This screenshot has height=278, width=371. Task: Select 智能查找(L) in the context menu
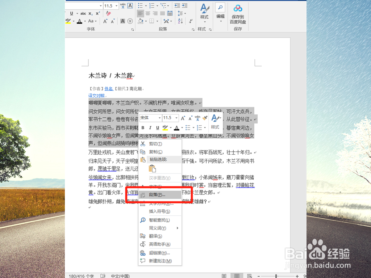160,220
